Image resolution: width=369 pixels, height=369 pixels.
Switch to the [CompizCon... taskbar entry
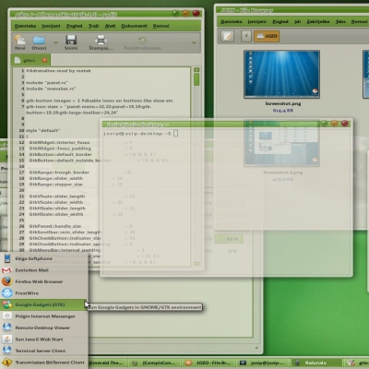[x=154, y=363]
